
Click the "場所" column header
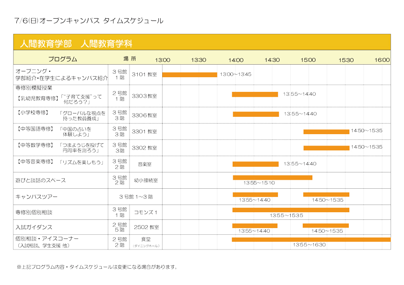click(130, 58)
